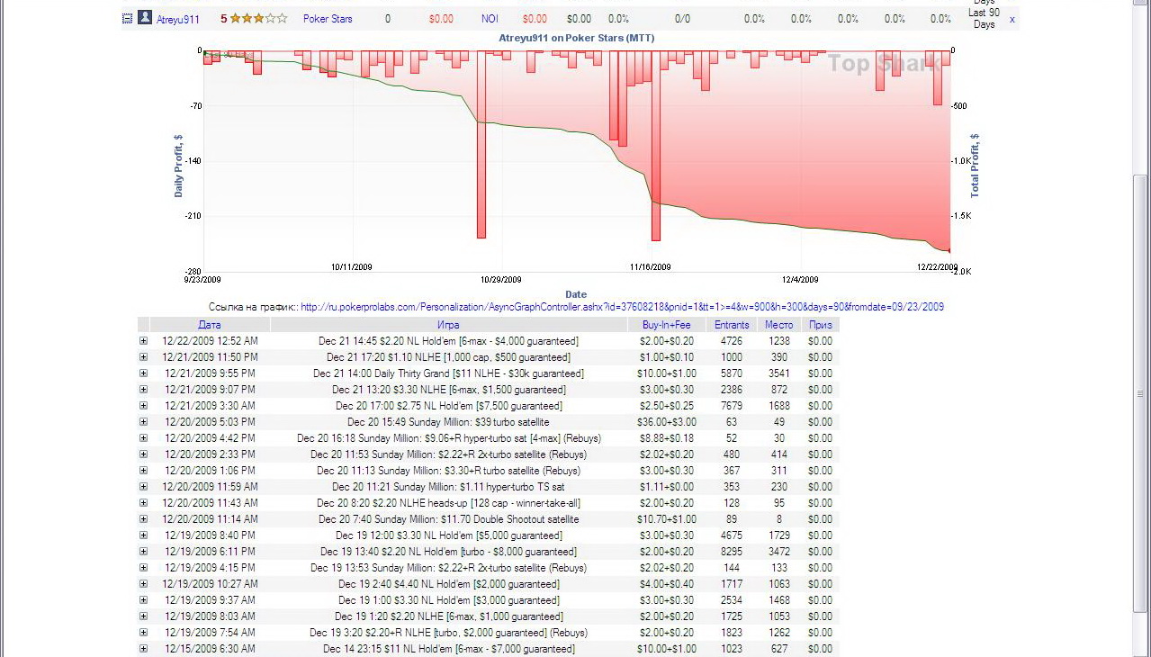Sort tournaments by the Приз header

pos(820,325)
